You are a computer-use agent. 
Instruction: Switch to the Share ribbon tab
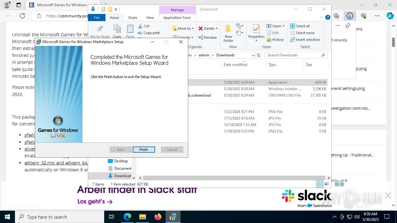pyautogui.click(x=132, y=18)
